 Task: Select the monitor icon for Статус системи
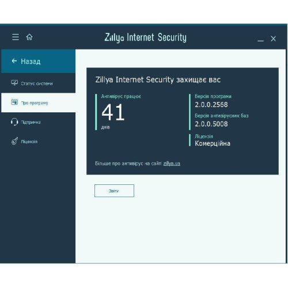14,83
